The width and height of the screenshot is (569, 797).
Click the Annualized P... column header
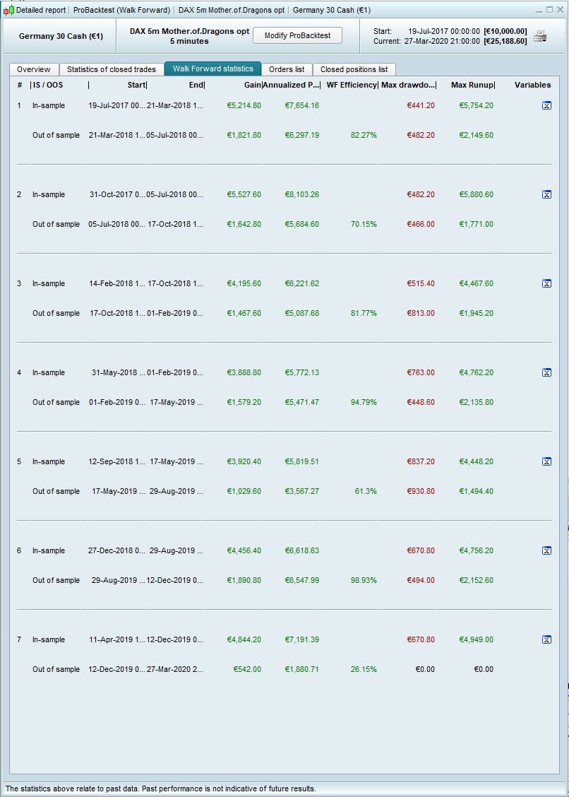[x=291, y=85]
